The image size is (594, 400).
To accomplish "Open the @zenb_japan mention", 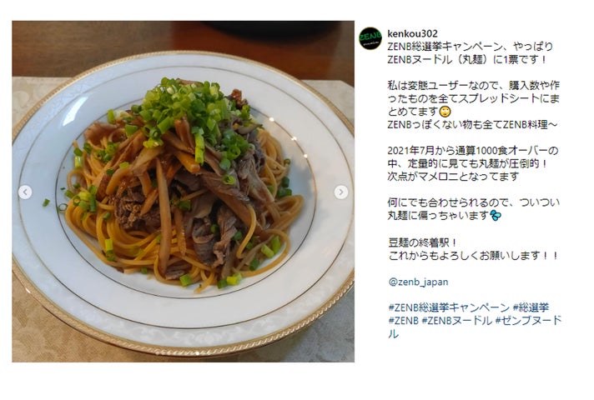I will (418, 282).
